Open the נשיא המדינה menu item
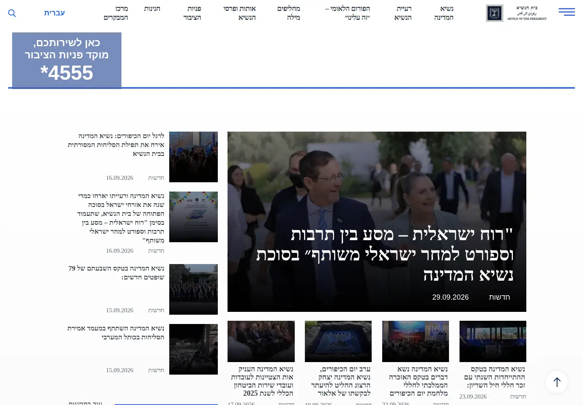This screenshot has width=583, height=405. [x=444, y=13]
